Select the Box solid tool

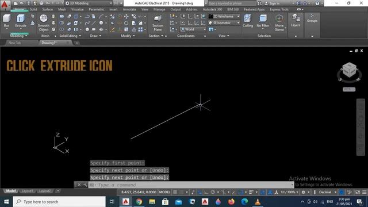point(6,19)
